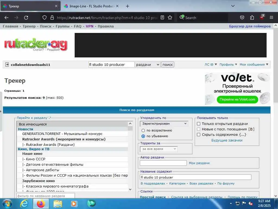Enable Только открытые раздачи checkbox
This screenshot has width=278, height=209.
pyautogui.click(x=198, y=124)
